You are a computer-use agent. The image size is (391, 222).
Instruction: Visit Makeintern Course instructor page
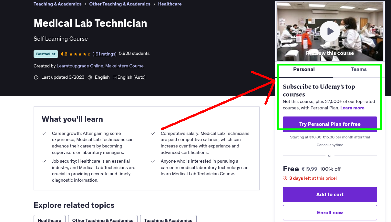coord(124,66)
